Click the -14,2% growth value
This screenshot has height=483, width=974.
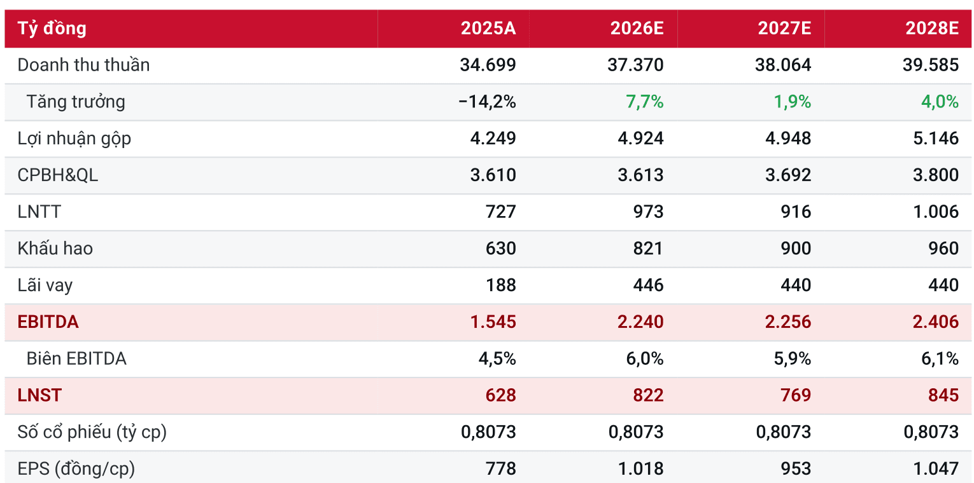(488, 102)
